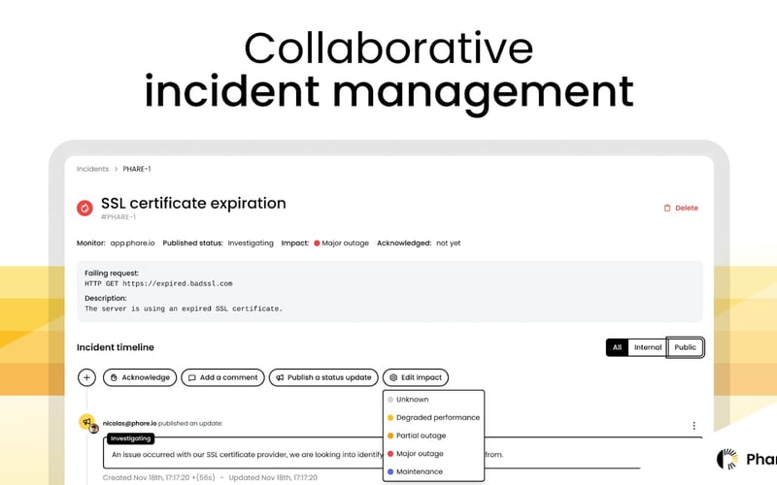Click the 'not yet' acknowledged value
Screen dimensions: 777x485
click(449, 243)
